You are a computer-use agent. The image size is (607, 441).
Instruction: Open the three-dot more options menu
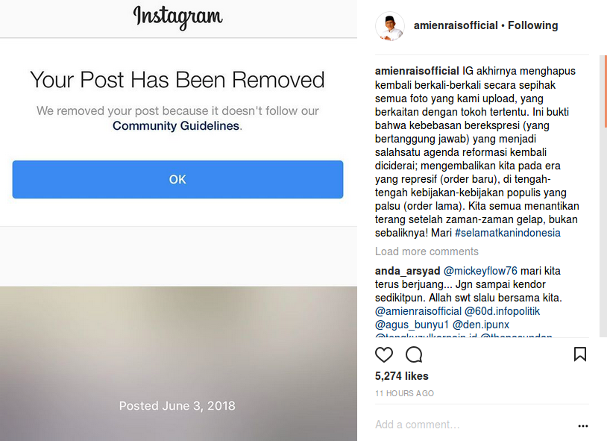(x=582, y=426)
